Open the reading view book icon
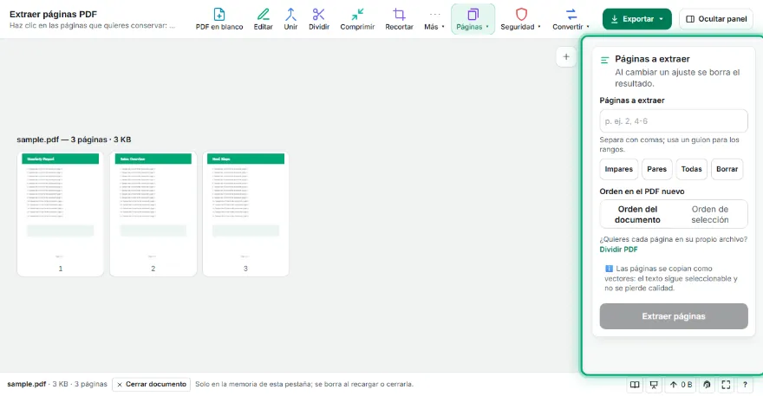763x396 pixels. tap(635, 385)
